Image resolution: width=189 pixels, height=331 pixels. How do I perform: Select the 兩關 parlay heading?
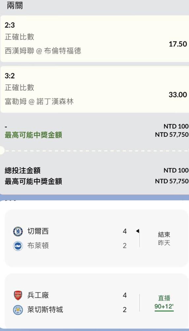[x=15, y=6]
